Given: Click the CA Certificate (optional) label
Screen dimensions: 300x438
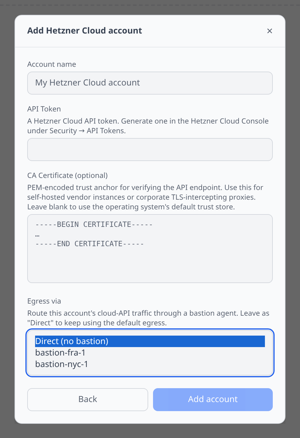Looking at the screenshot, I should tap(67, 176).
